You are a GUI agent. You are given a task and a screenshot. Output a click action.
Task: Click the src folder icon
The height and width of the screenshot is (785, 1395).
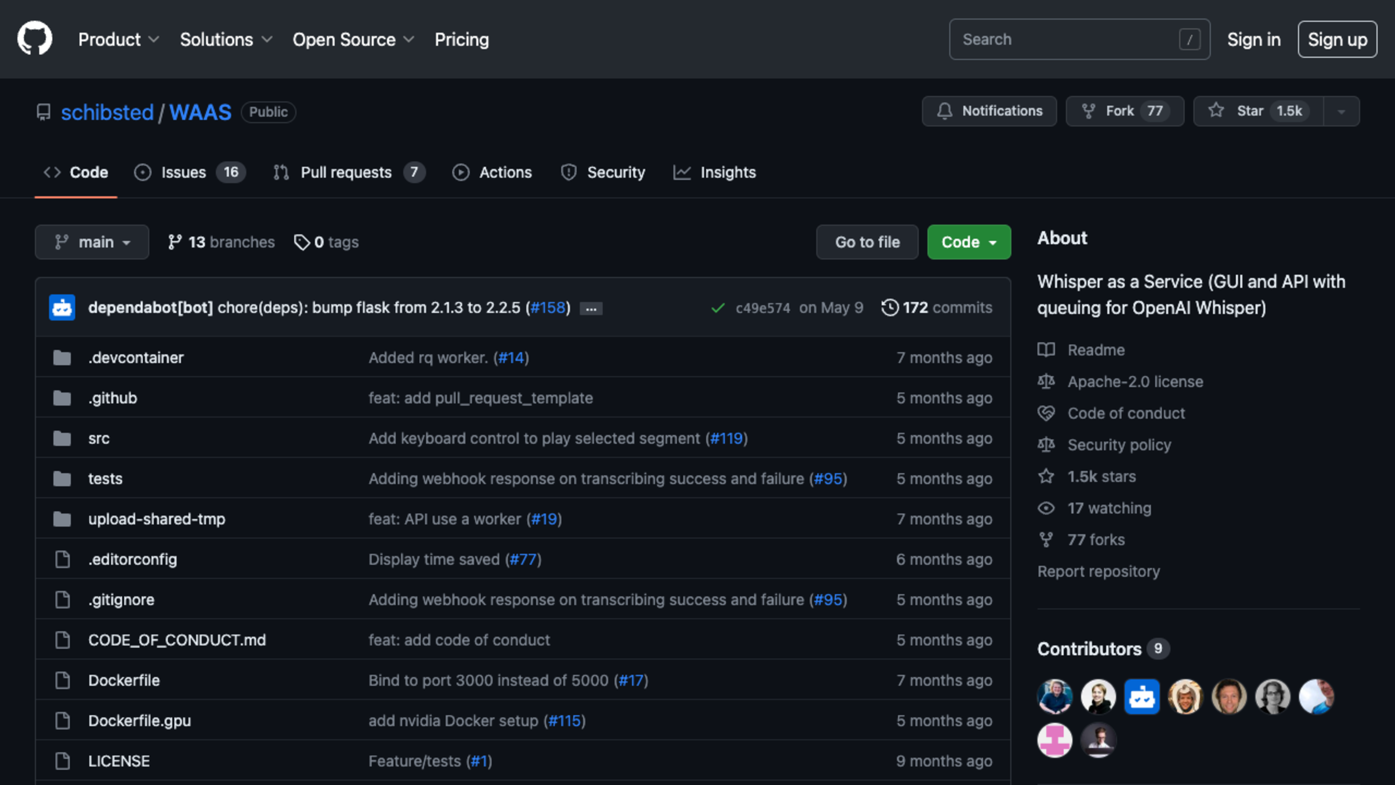pyautogui.click(x=62, y=438)
